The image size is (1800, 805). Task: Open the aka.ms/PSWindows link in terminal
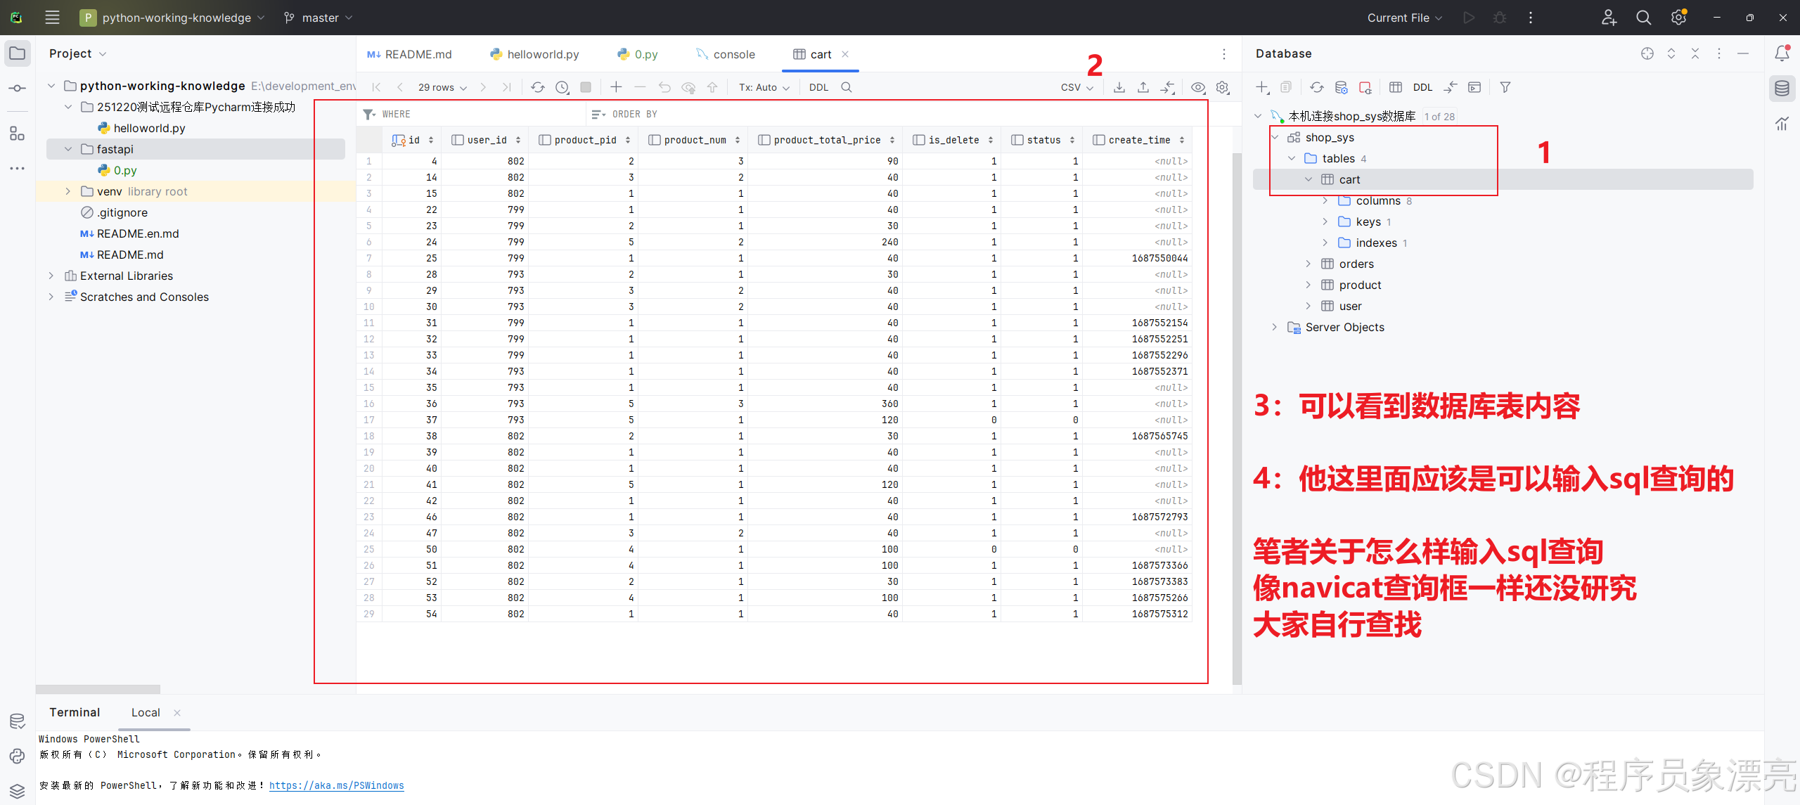[336, 785]
